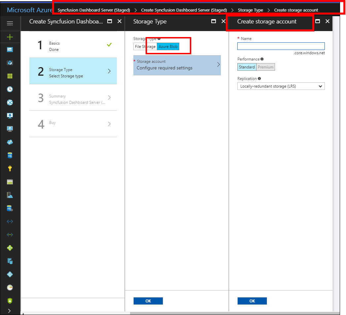Expand Storage account configure settings row
The image size is (346, 315).
(x=177, y=65)
